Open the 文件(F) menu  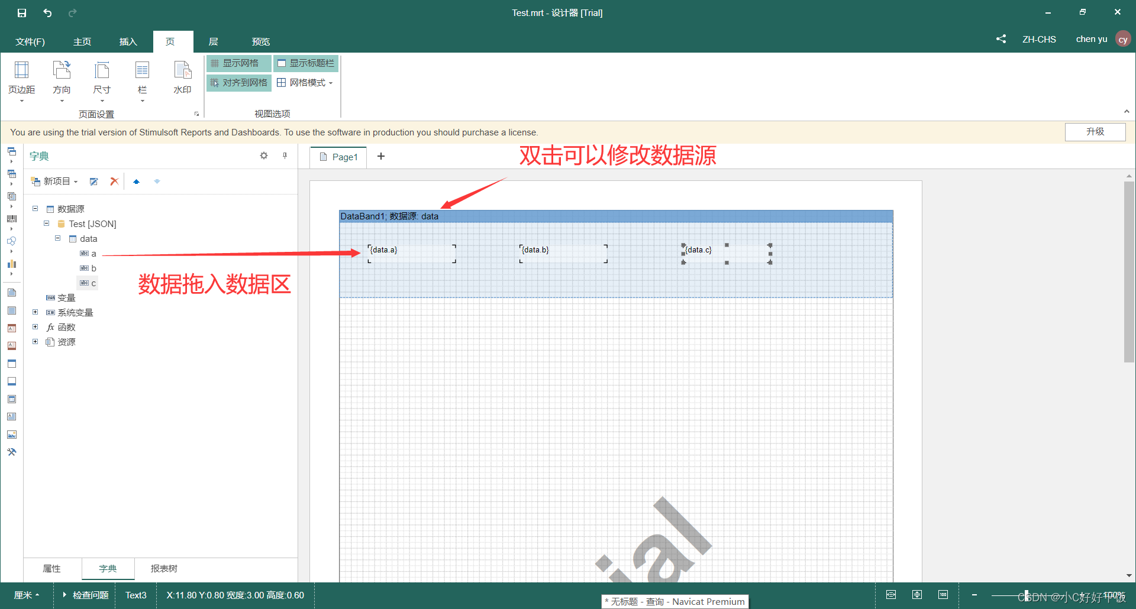30,41
